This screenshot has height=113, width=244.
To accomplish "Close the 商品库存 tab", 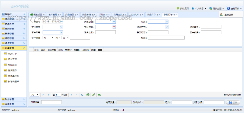I will pyautogui.click(x=159, y=15).
